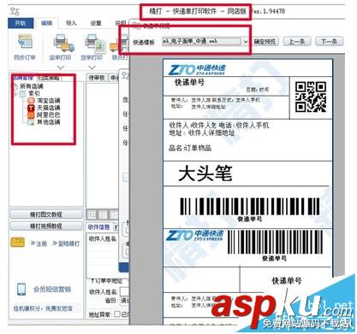Click the 注册 register link

point(39,243)
